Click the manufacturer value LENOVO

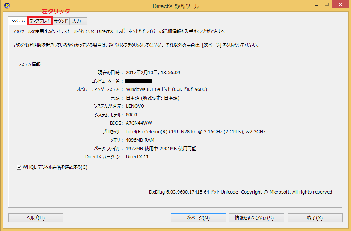coord(135,106)
